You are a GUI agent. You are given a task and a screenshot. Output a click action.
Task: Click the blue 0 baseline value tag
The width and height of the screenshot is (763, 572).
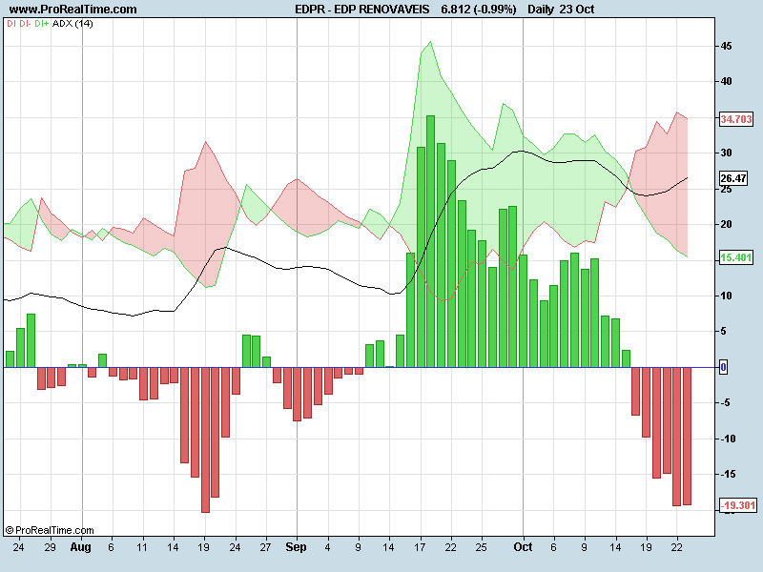point(724,367)
